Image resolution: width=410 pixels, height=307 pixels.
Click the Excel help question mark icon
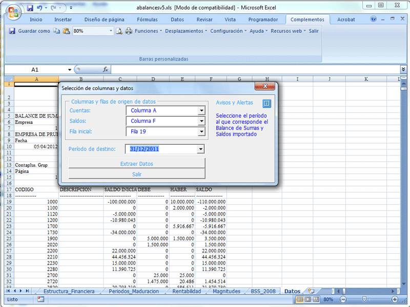[374, 19]
